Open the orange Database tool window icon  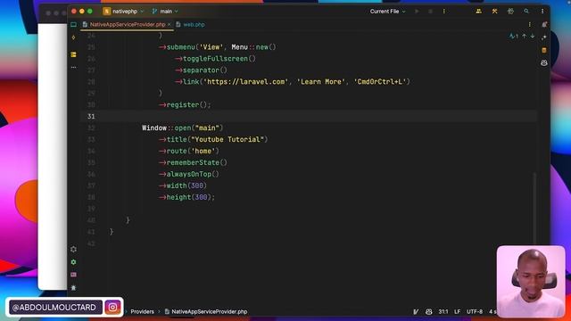(x=544, y=50)
